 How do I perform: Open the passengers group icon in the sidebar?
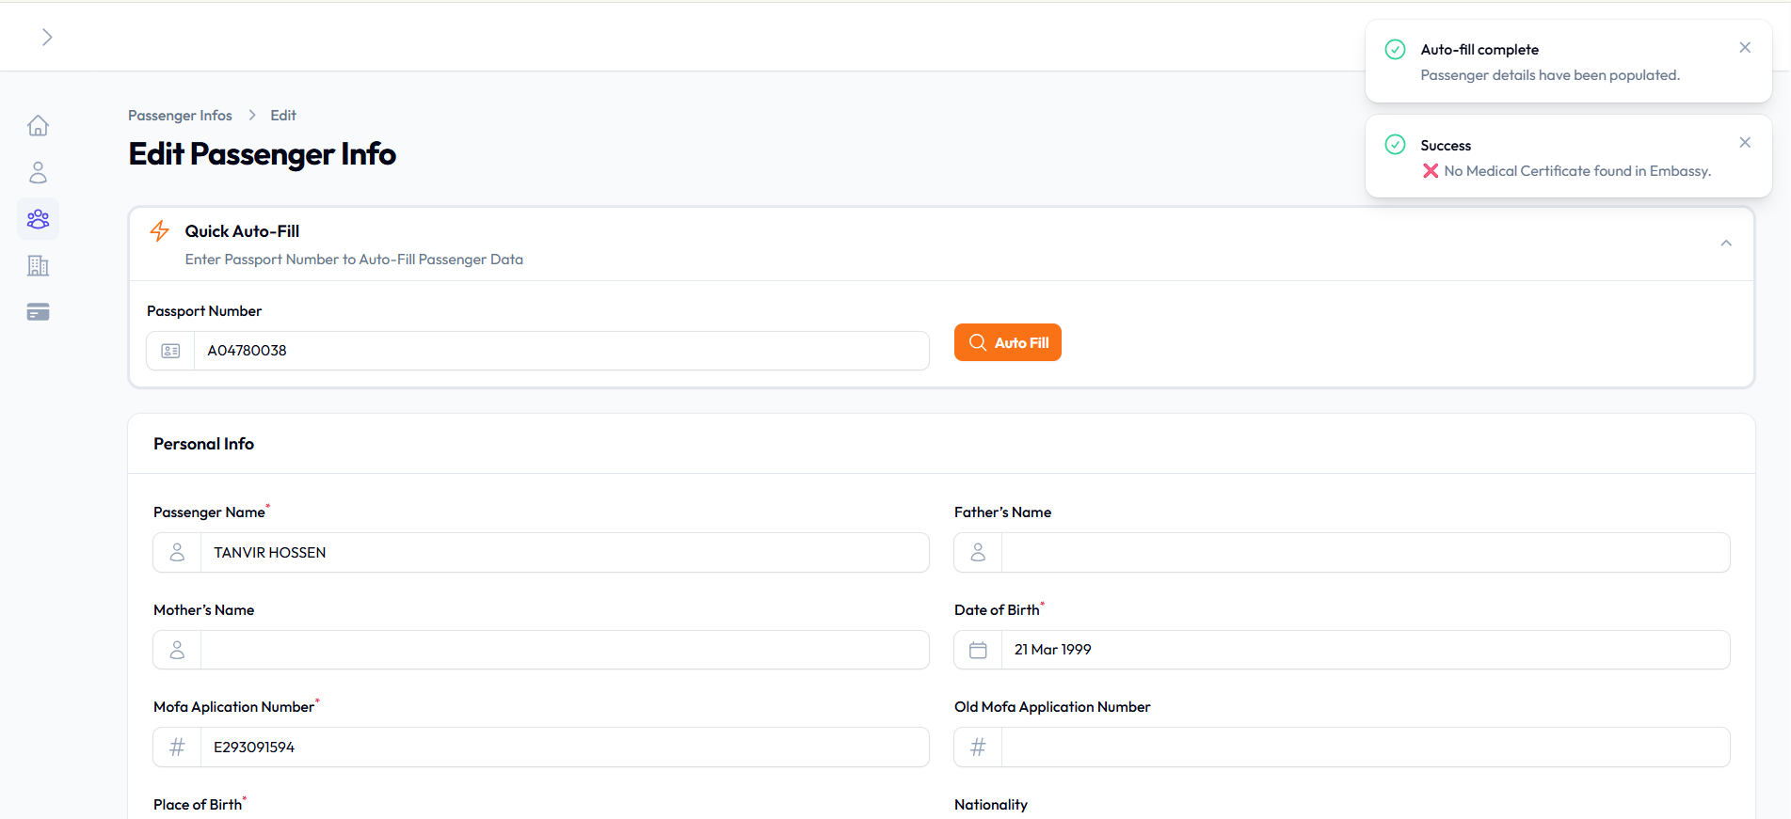pos(38,219)
